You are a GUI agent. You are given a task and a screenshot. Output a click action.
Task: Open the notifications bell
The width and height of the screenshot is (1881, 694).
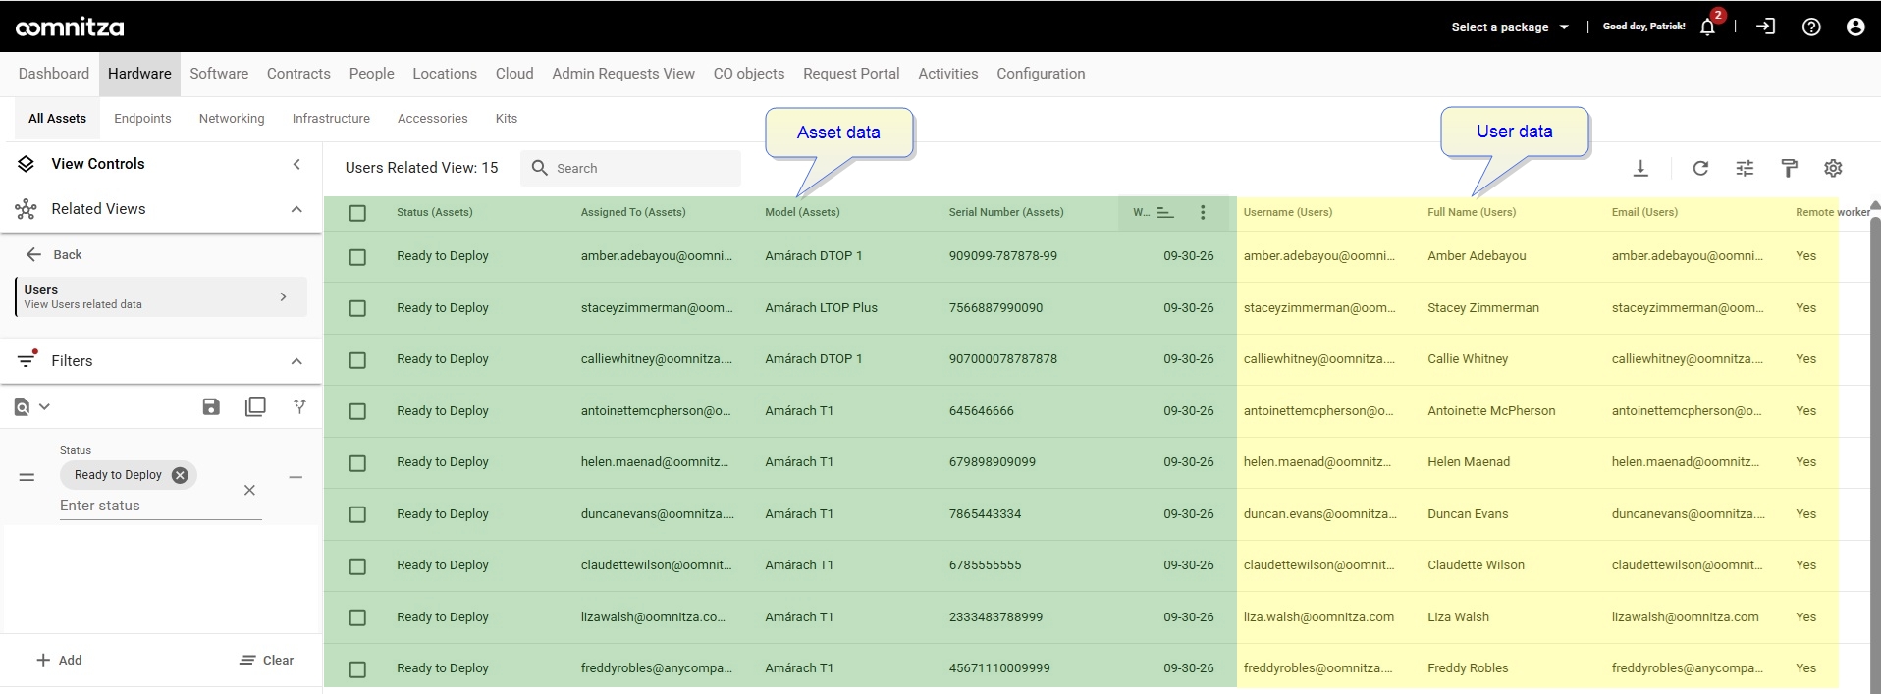pos(1707,27)
